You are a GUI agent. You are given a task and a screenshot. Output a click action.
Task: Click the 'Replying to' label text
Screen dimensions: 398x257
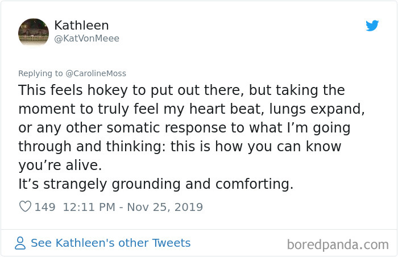coord(40,73)
